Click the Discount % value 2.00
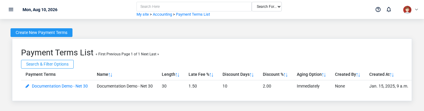 [x=267, y=86]
